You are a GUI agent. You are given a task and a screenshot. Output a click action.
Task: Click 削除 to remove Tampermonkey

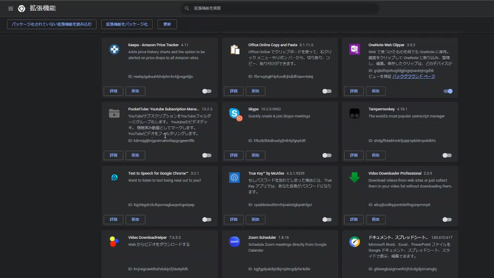[376, 155]
